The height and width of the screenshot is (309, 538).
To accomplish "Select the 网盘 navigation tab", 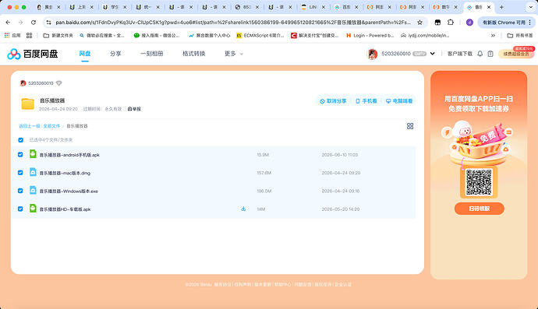I will pyautogui.click(x=85, y=54).
